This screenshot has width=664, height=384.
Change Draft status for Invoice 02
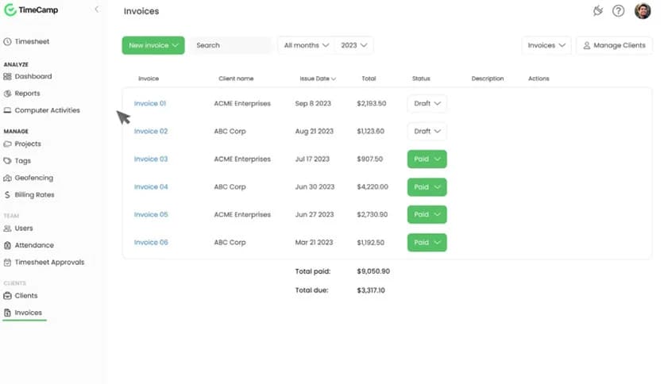tap(427, 132)
